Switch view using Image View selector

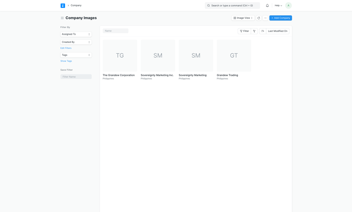tap(243, 18)
